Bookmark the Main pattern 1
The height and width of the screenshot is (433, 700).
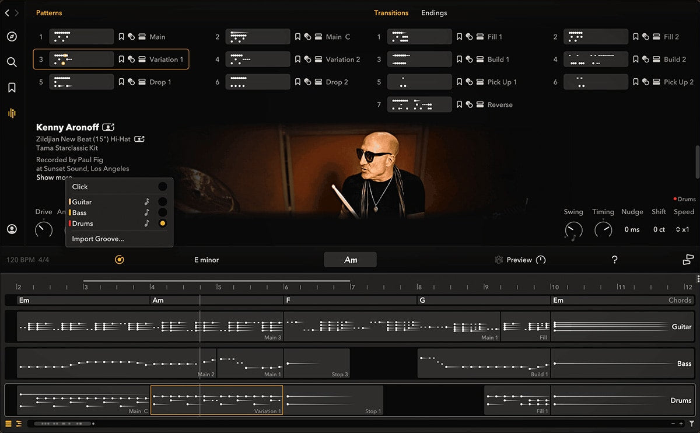121,37
